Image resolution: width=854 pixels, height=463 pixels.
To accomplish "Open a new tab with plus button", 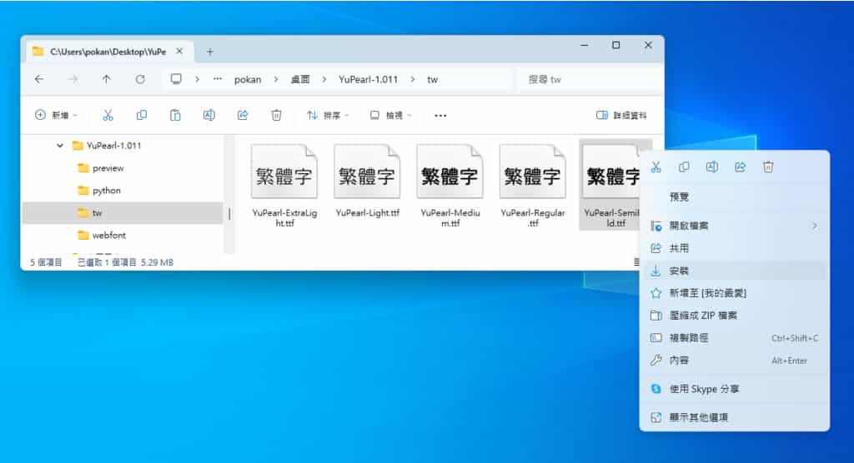I will click(209, 52).
